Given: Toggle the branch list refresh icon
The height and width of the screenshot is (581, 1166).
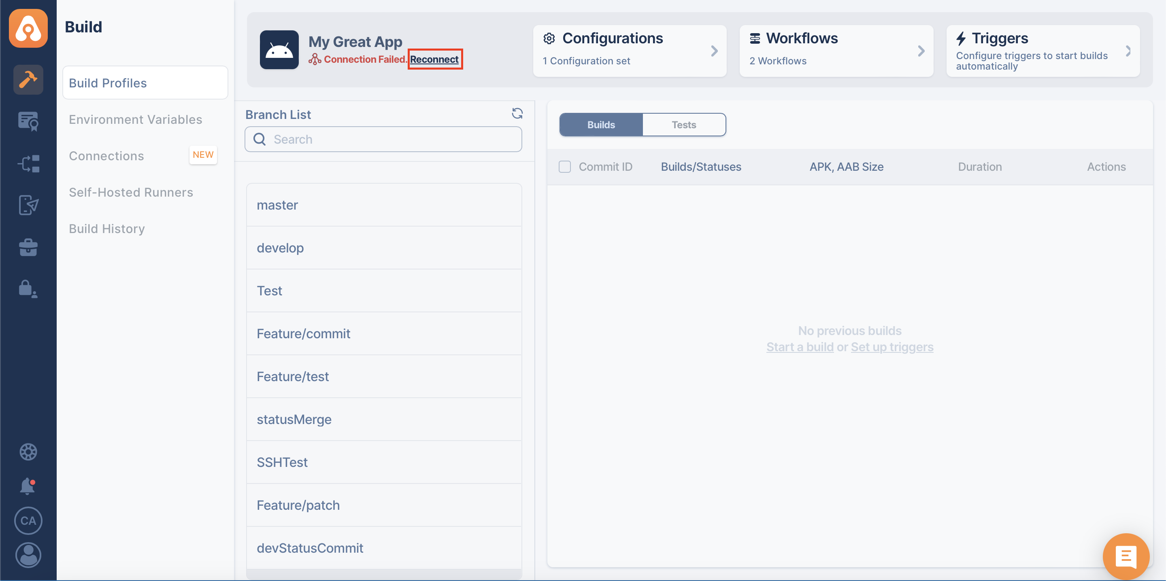Looking at the screenshot, I should pyautogui.click(x=518, y=114).
